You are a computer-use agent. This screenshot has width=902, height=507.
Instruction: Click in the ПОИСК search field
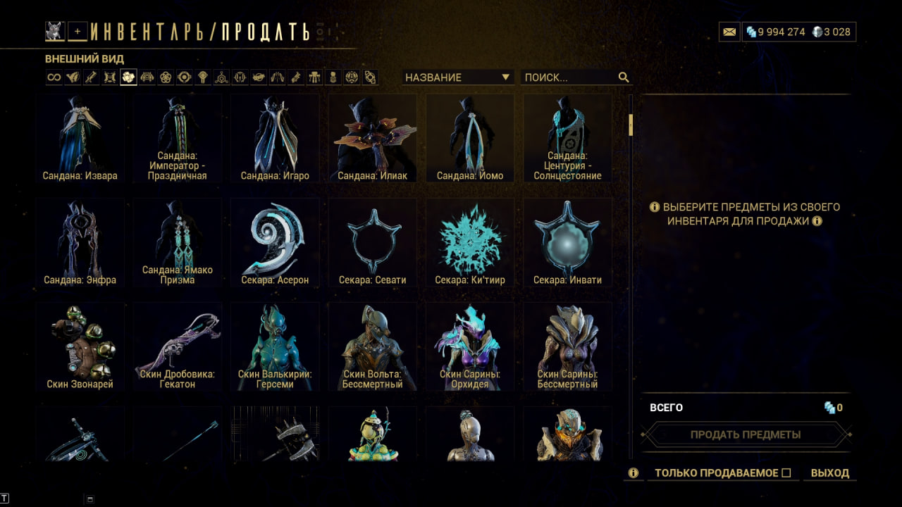569,77
